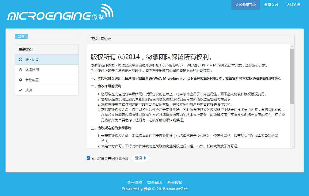Click the MicroEngine logo
The image size is (309, 196).
point(60,14)
